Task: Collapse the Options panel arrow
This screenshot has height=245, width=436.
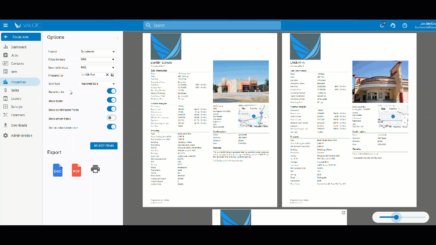Action: 118,38
